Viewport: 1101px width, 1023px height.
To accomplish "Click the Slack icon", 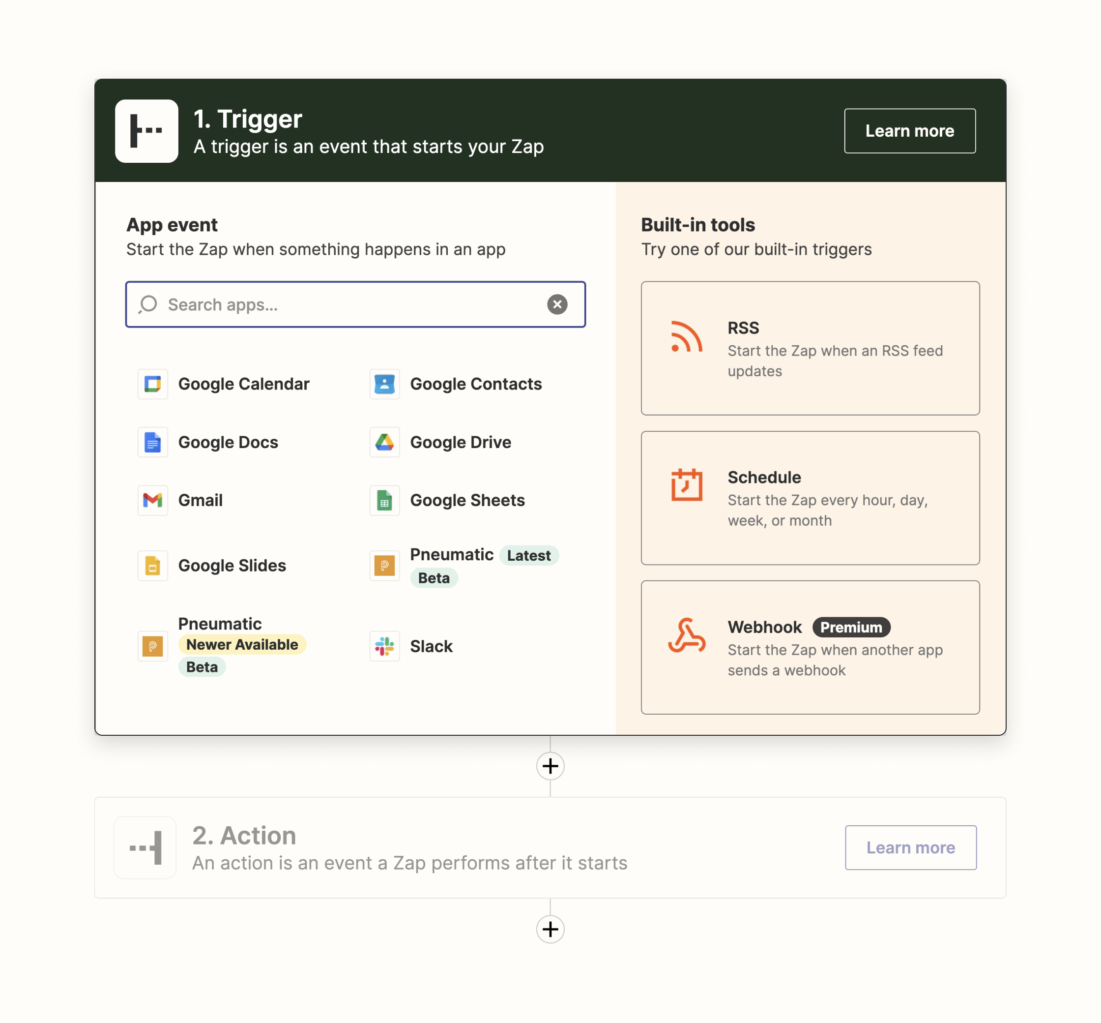I will coord(384,646).
